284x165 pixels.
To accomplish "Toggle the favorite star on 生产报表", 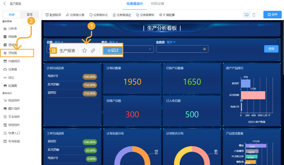I will pyautogui.click(x=84, y=50).
